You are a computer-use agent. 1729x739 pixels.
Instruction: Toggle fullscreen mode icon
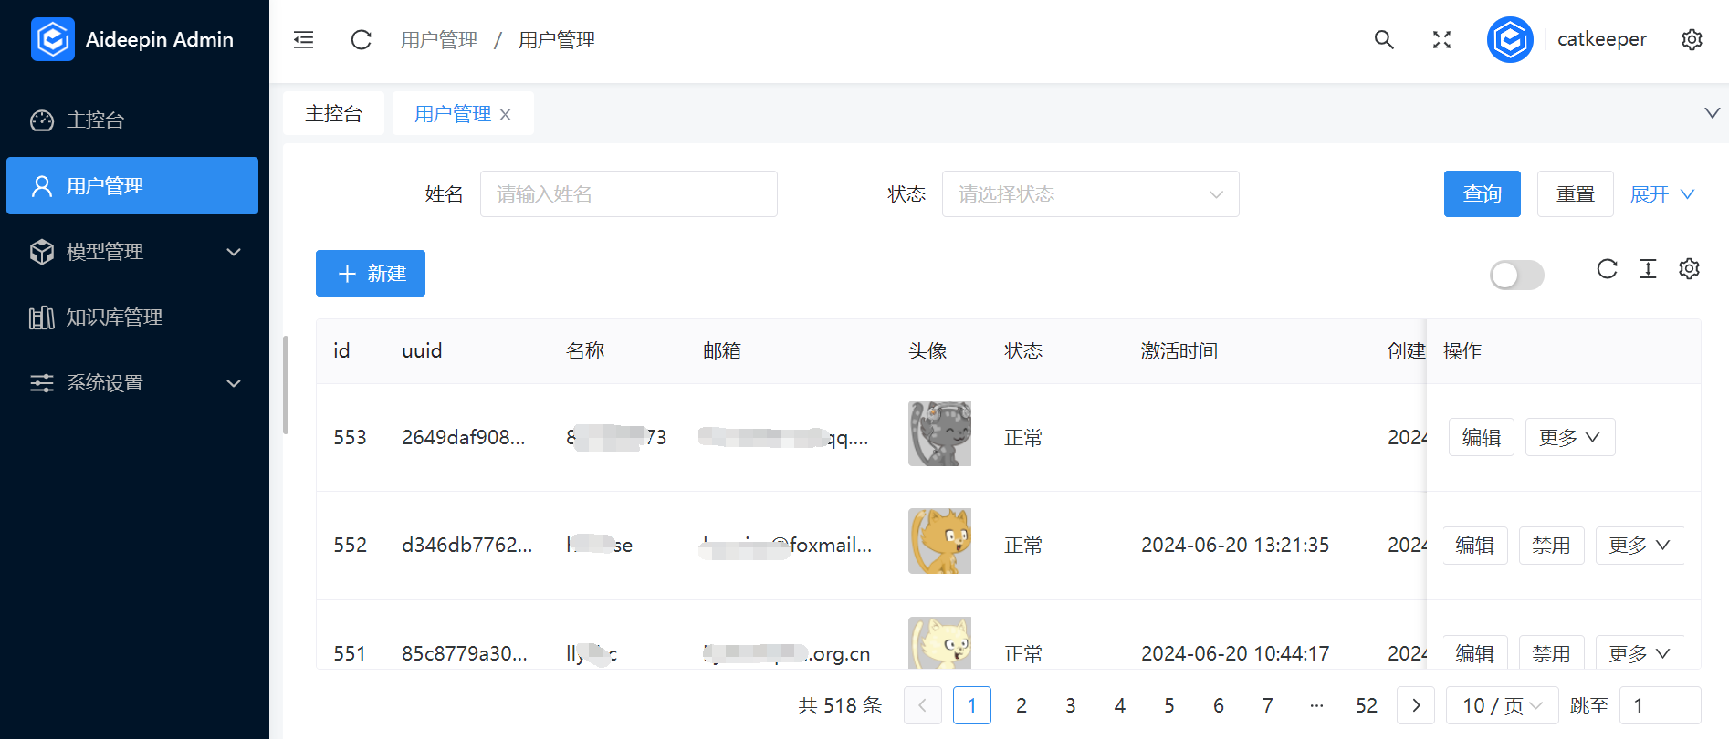tap(1441, 39)
